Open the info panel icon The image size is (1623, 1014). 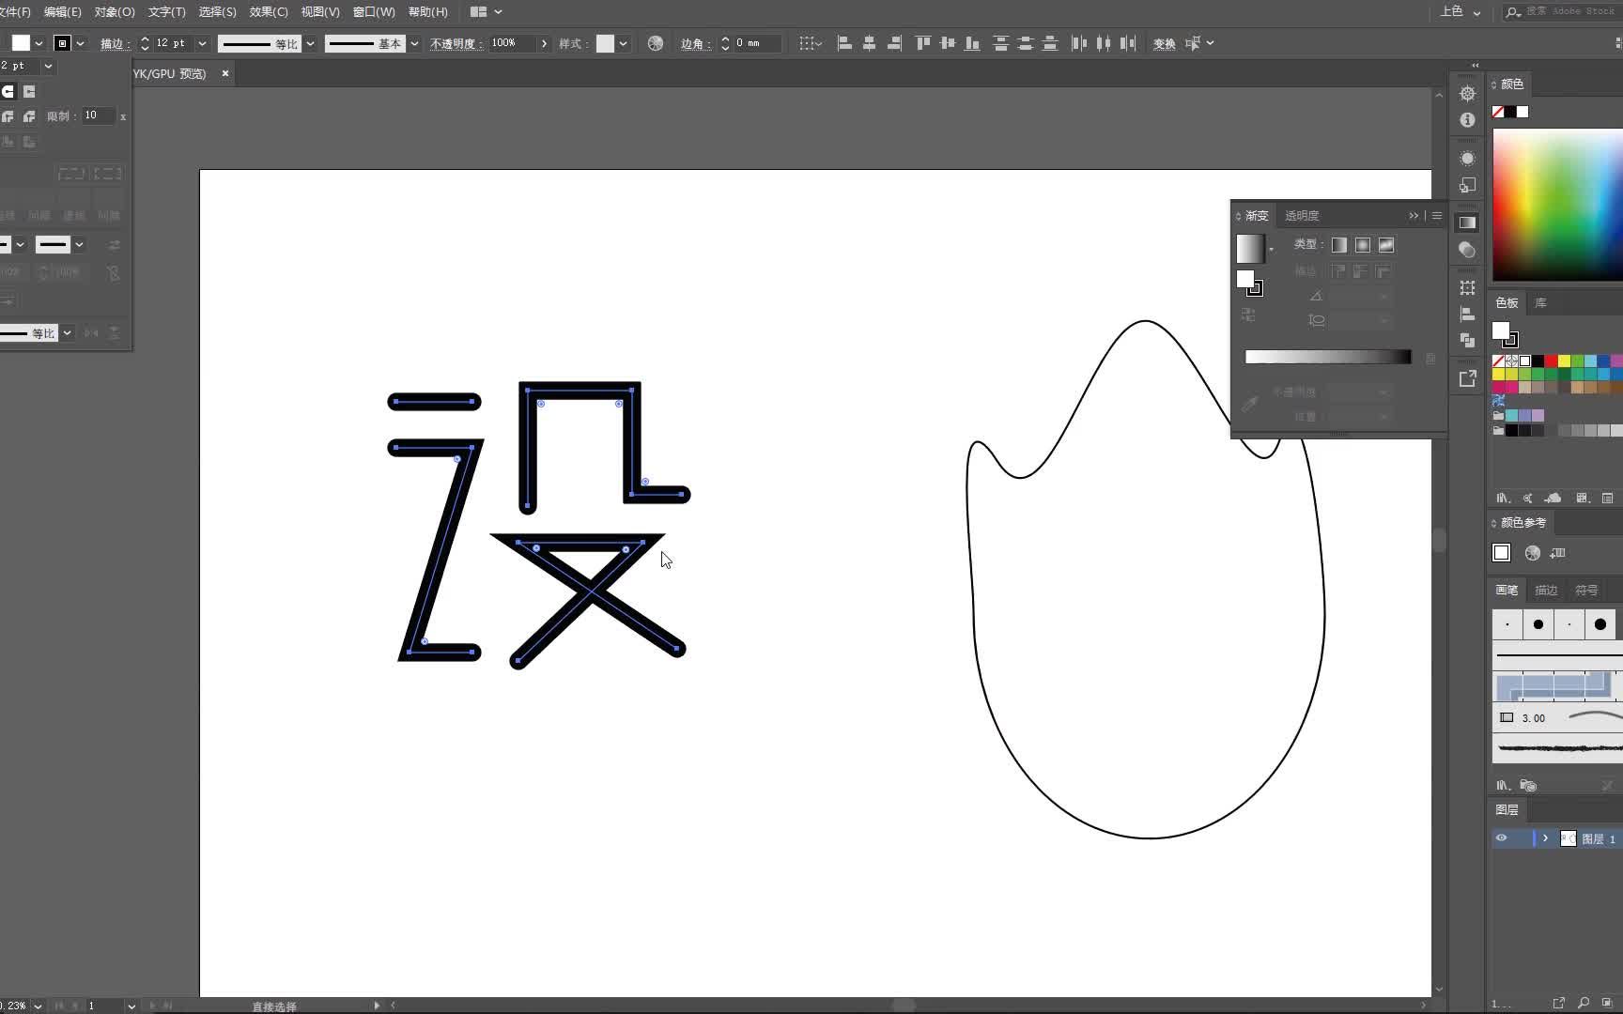point(1467,120)
